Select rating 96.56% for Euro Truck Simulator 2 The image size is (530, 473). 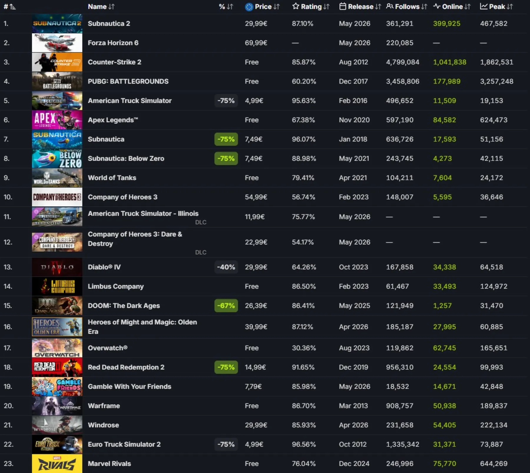click(x=304, y=444)
